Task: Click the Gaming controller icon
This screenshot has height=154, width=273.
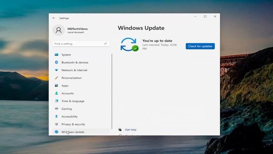Action: pyautogui.click(x=56, y=109)
